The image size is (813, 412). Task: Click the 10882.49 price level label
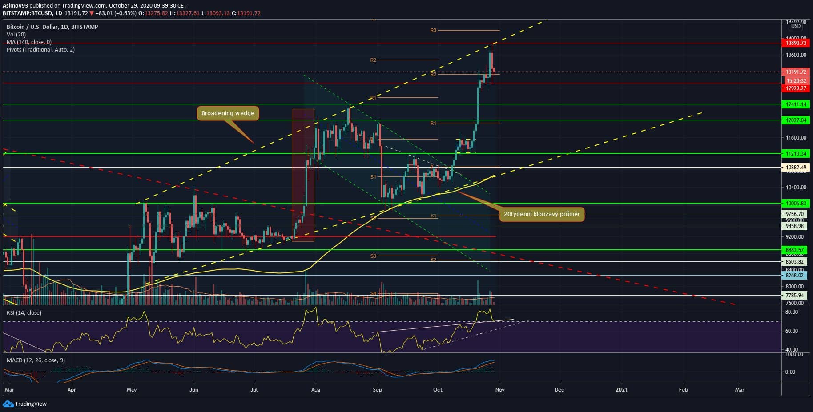pyautogui.click(x=796, y=168)
